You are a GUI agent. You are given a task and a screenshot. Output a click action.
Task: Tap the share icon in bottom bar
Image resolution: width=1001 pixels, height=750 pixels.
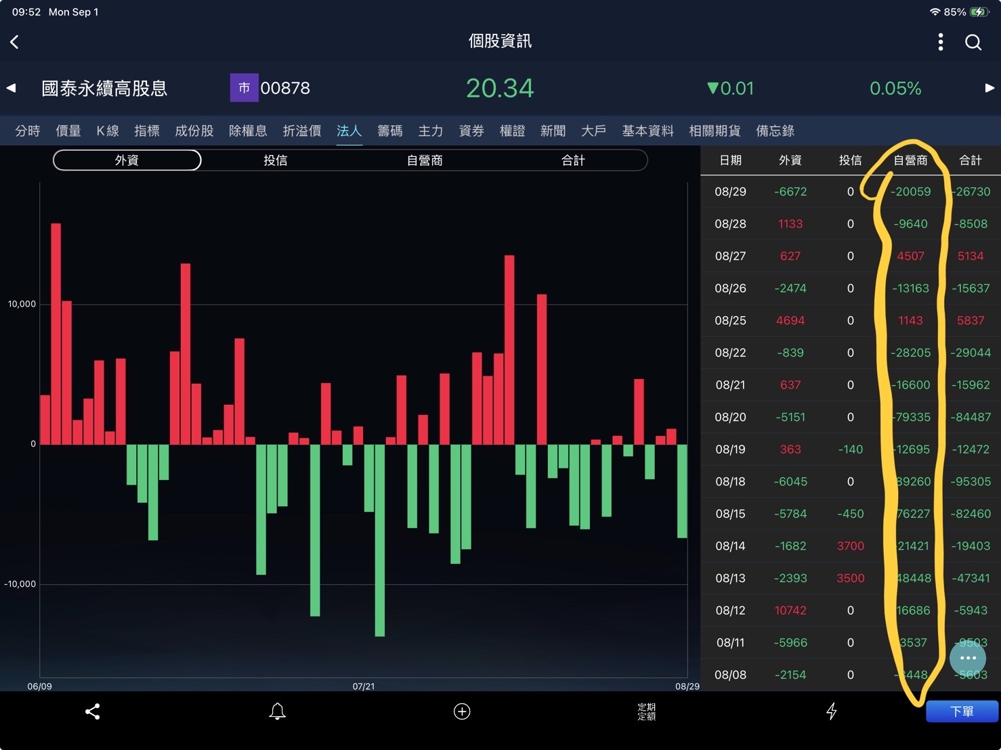(x=93, y=711)
